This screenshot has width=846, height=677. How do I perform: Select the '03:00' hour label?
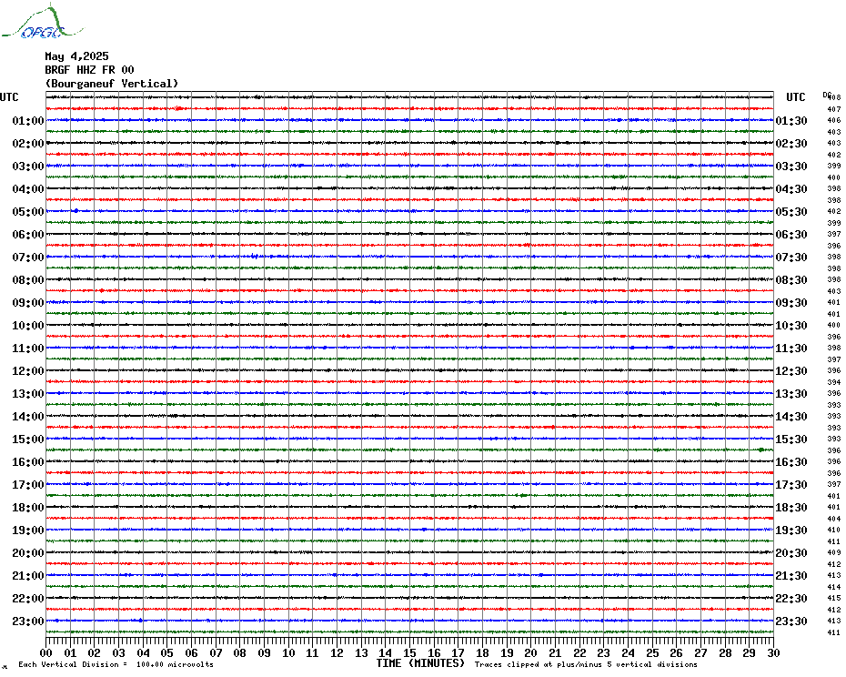pyautogui.click(x=28, y=166)
